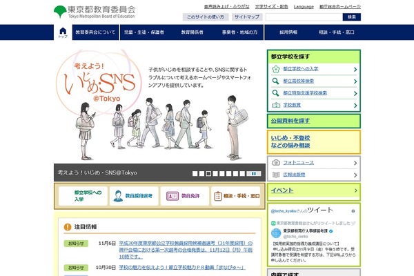Open the 広報出版物 link

click(x=294, y=175)
